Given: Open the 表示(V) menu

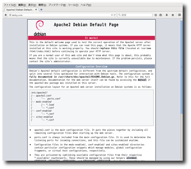Looking at the screenshot, I should (32, 5).
